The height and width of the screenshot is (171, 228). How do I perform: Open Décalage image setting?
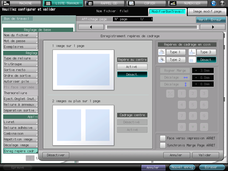point(21,145)
